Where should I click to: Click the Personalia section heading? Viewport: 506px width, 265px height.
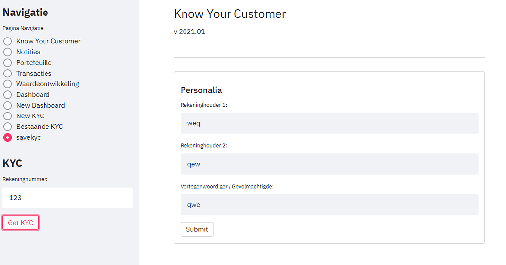pos(201,90)
